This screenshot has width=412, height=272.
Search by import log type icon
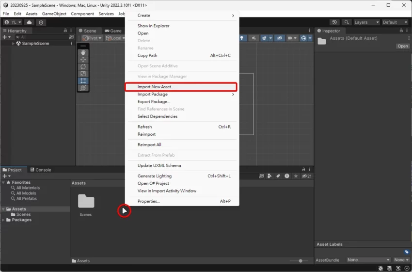click(286, 176)
